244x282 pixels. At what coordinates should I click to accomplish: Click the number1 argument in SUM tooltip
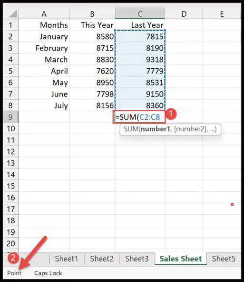point(155,129)
